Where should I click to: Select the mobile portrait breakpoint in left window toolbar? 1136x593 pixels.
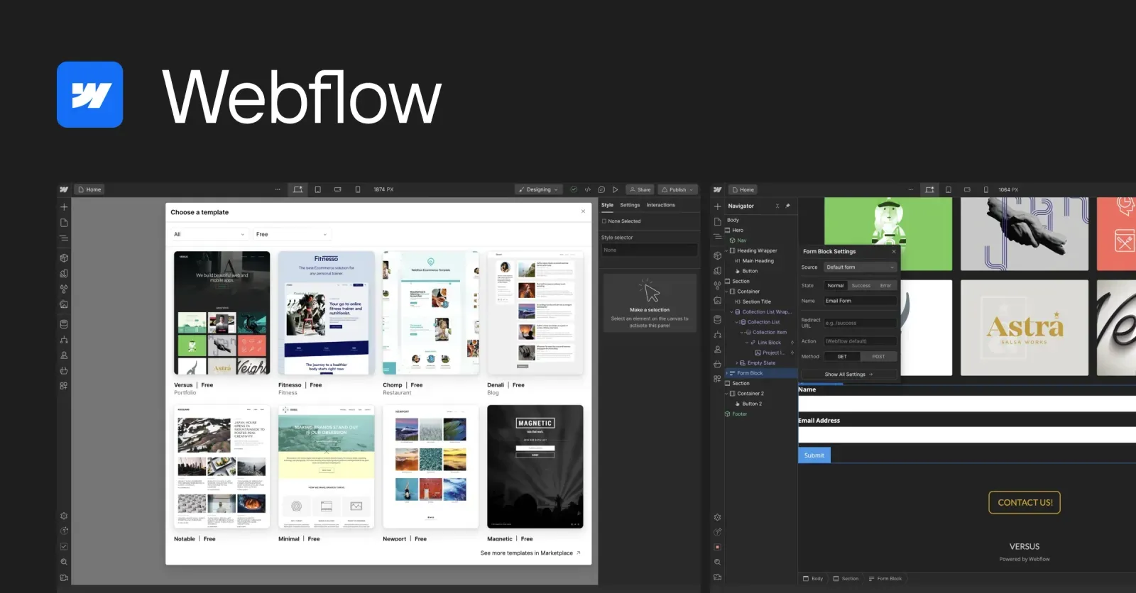pos(357,189)
